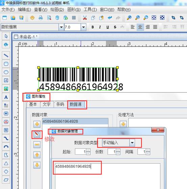Screen dimensions: 187x189
Task: Open document settings gear icon
Action: pos(32,18)
